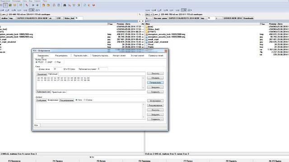Click F5 Копия function button

pos(101,161)
